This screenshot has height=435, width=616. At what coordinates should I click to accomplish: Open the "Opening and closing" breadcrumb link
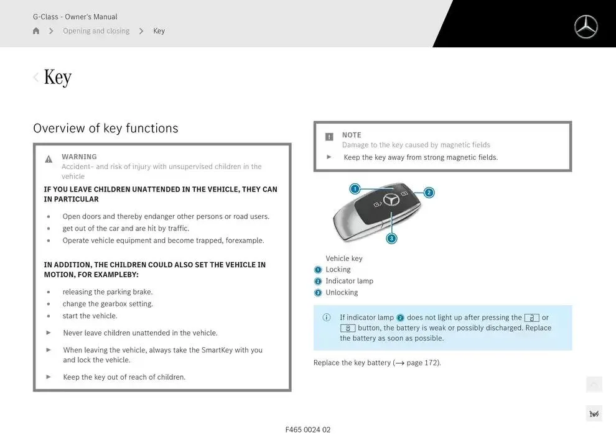(x=96, y=31)
